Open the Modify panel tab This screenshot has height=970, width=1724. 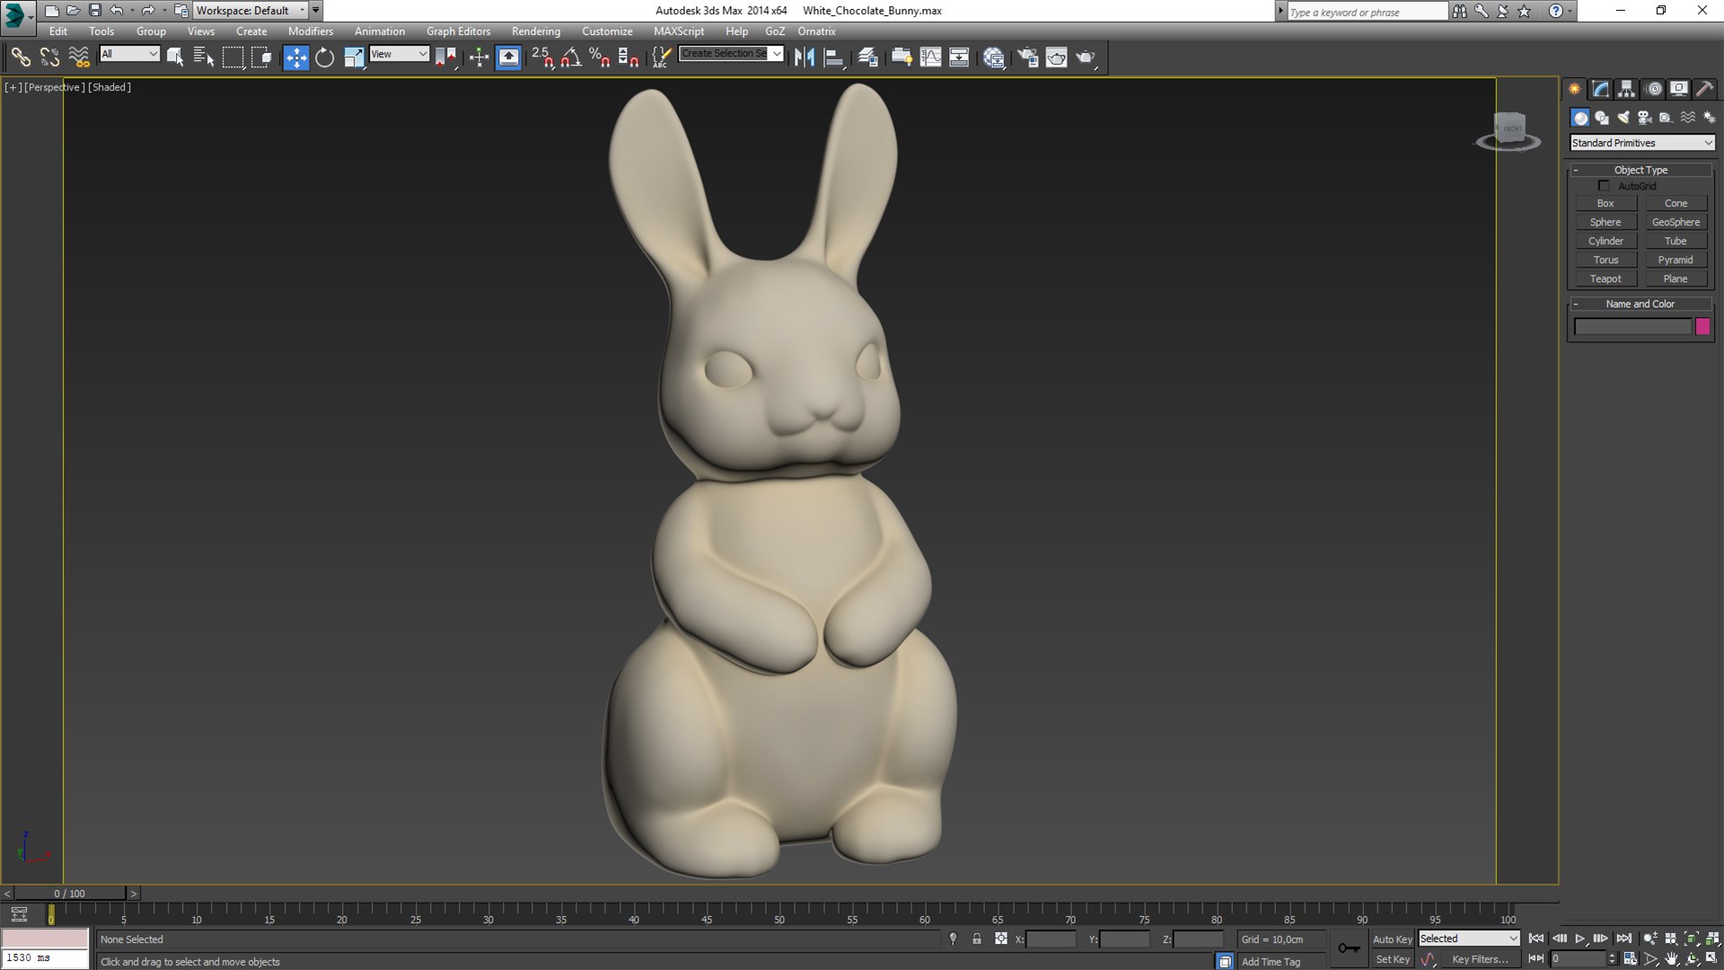tap(1600, 89)
